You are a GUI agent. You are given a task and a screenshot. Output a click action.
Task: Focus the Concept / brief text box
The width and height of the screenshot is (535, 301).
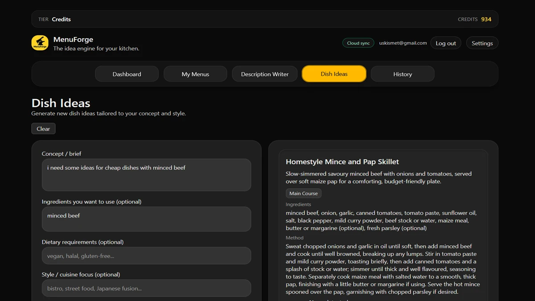pos(146,175)
